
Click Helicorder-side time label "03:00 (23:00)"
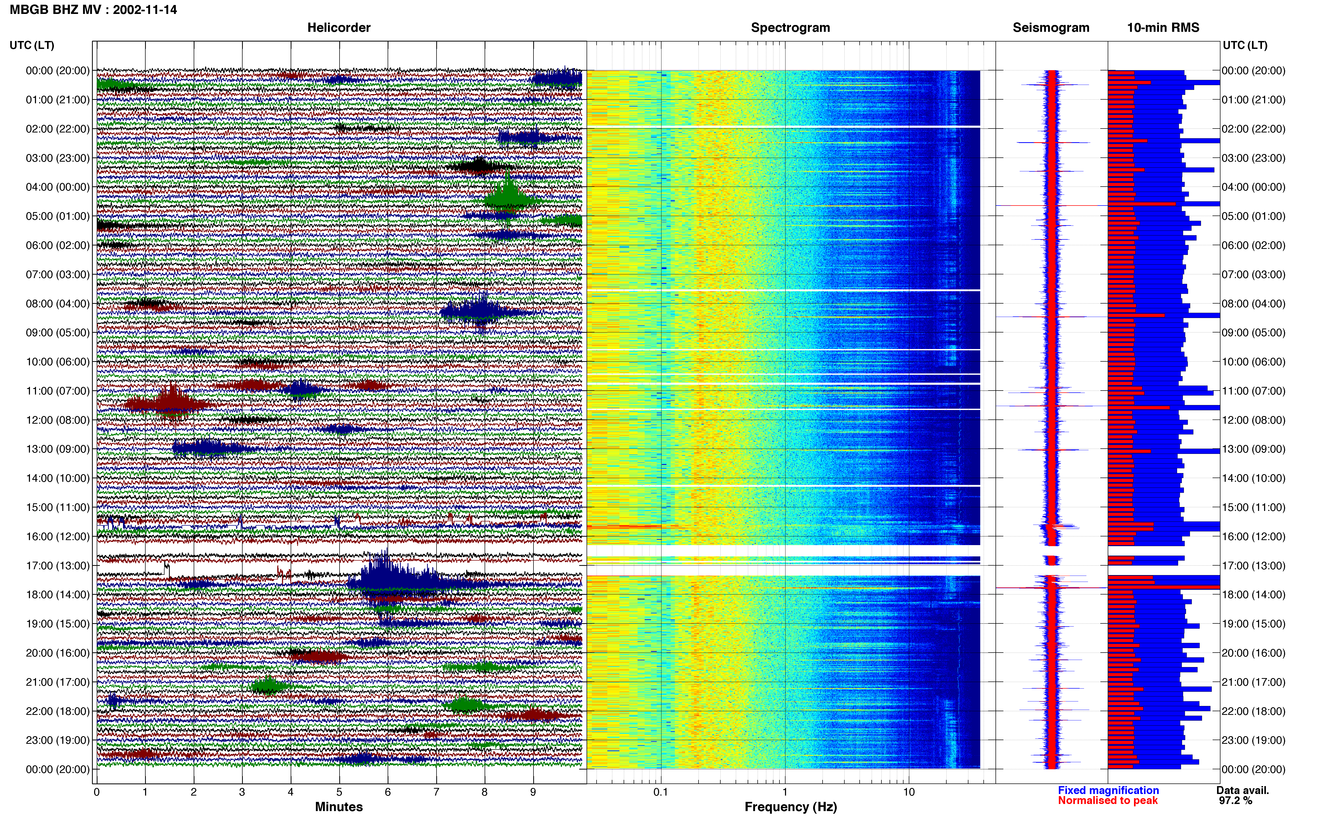point(58,158)
